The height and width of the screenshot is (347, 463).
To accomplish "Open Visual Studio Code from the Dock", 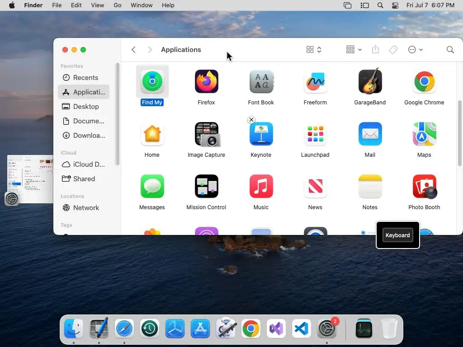I will 302,328.
